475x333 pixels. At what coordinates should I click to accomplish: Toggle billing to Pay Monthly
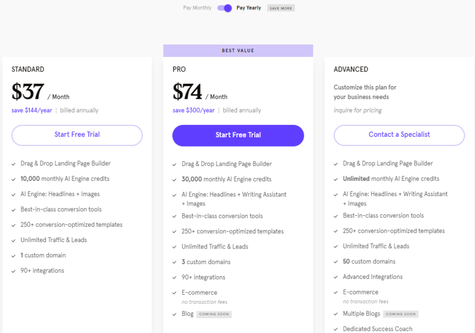point(197,8)
